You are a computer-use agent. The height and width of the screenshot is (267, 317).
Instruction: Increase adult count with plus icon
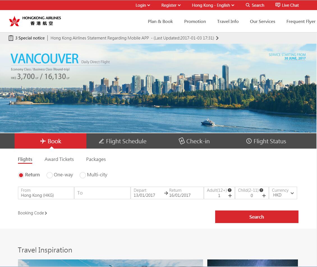230,196
